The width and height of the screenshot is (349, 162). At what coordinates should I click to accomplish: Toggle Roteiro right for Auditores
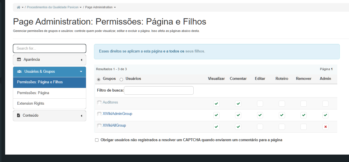coord(282,104)
